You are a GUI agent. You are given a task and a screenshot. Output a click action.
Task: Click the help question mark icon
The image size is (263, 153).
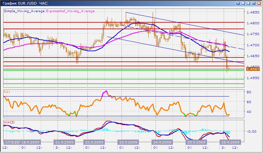tap(237, 3)
